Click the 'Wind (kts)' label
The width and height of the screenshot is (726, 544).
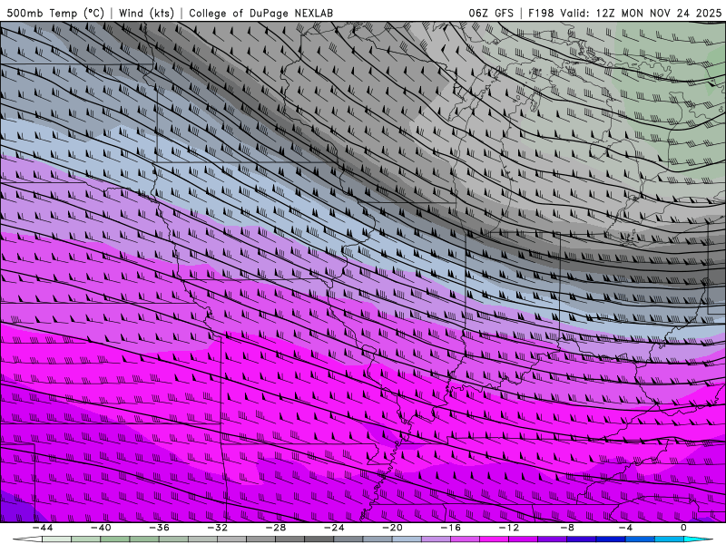click(x=147, y=13)
